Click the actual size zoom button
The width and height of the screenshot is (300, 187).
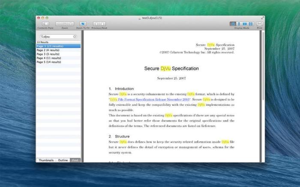65,24
